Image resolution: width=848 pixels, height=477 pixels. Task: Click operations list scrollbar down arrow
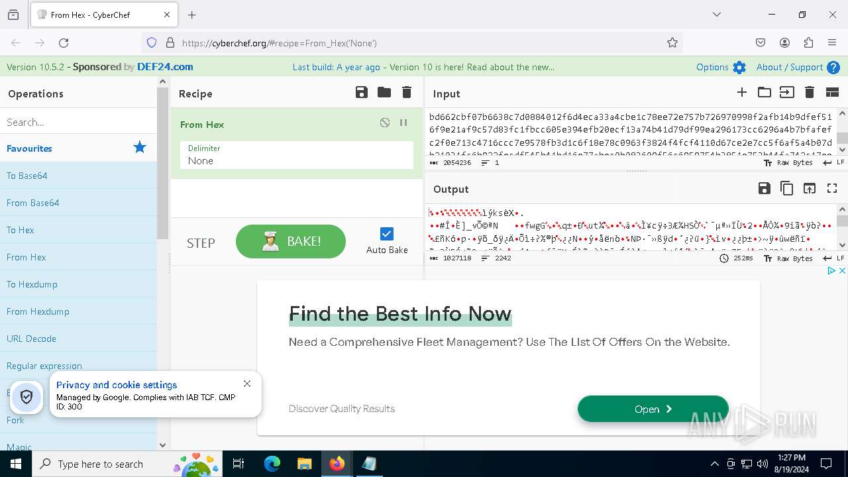[x=163, y=445]
